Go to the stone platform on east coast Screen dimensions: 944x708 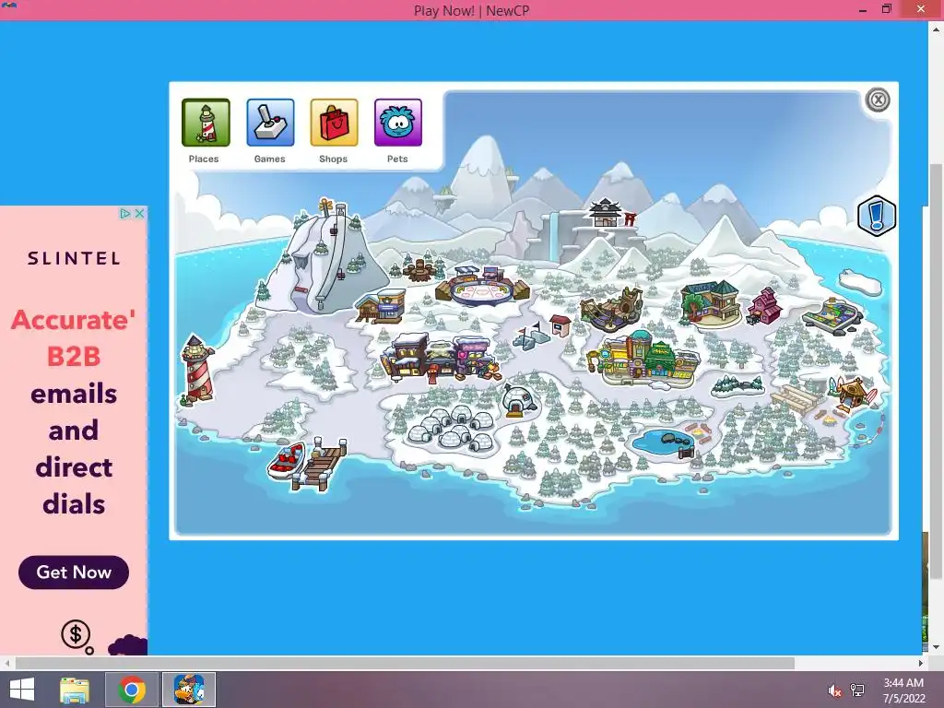833,315
